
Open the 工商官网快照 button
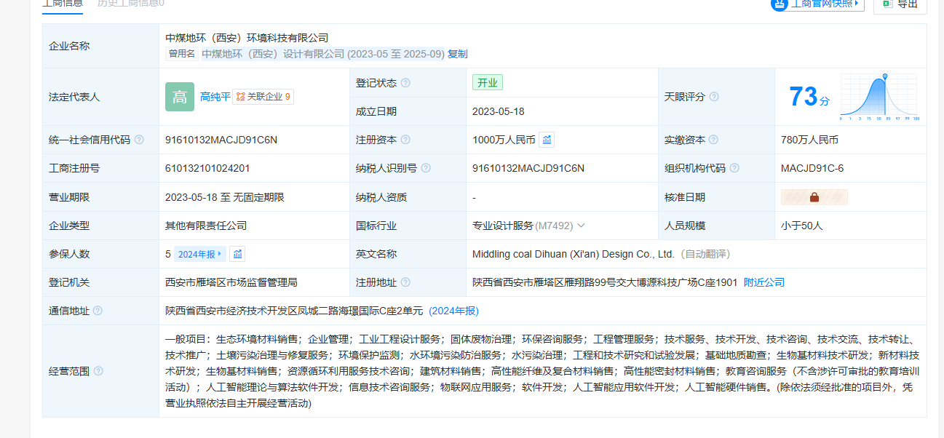tap(817, 4)
